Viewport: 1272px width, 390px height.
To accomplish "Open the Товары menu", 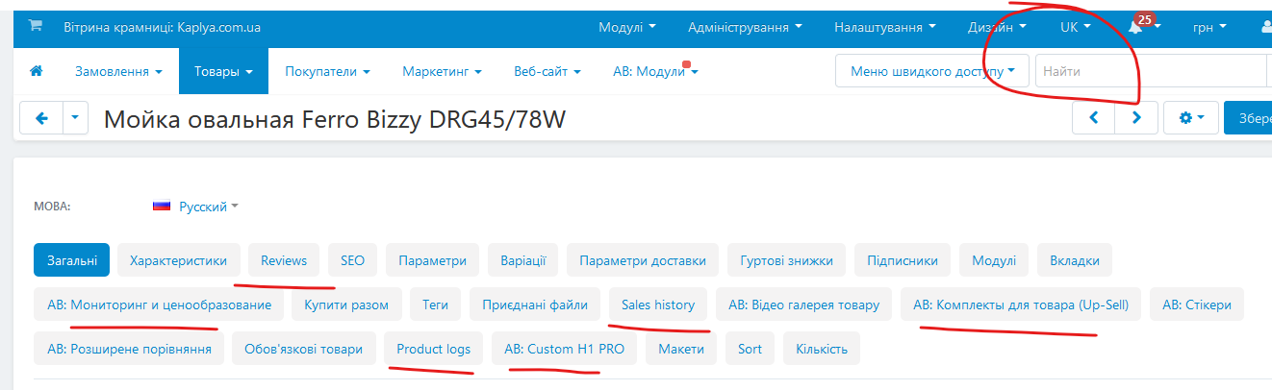I will point(223,71).
